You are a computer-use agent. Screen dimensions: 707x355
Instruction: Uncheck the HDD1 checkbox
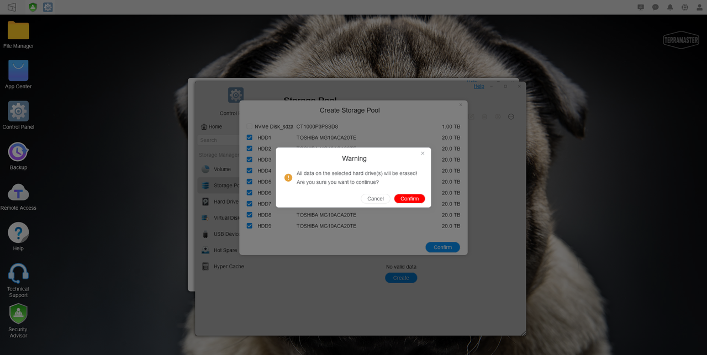[250, 137]
